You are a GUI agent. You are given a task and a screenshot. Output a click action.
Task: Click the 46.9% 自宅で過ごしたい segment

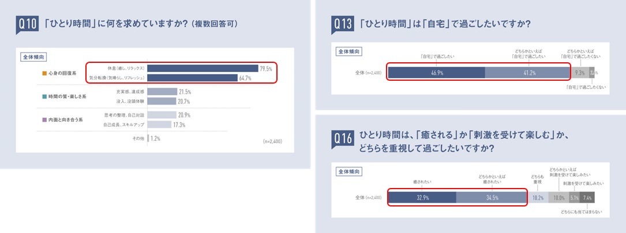[437, 73]
